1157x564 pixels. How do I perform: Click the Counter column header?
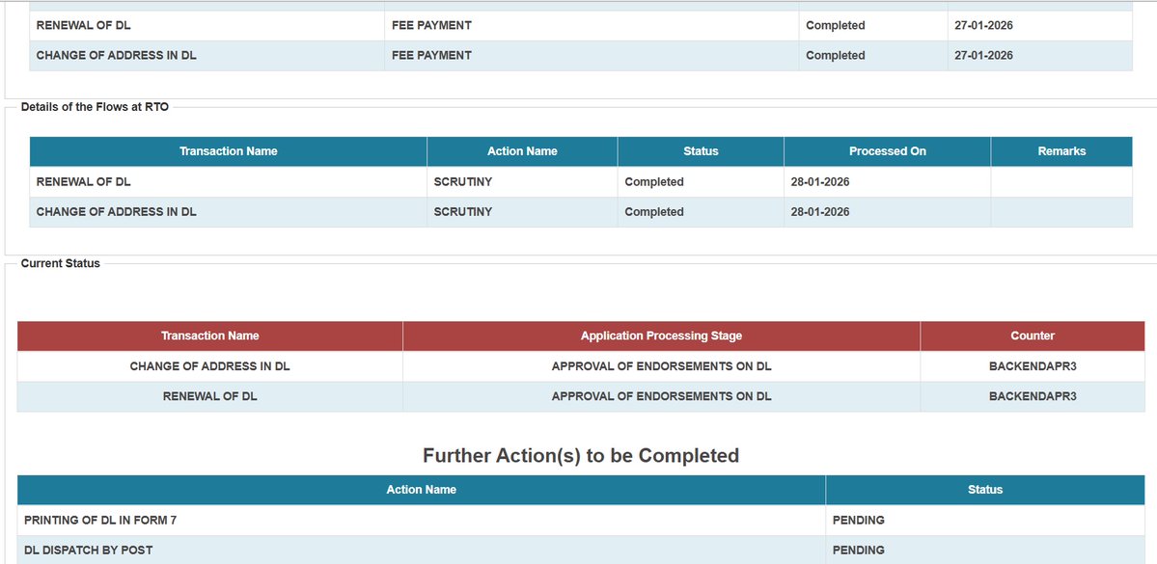(1033, 336)
